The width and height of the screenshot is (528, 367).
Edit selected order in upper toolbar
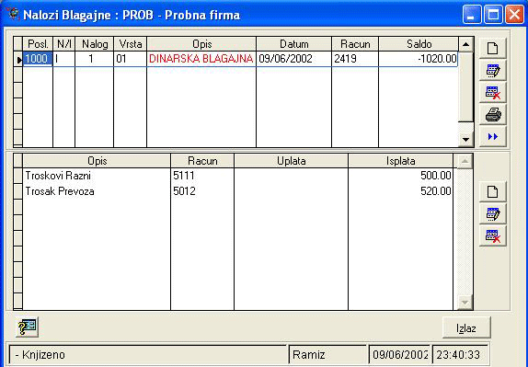tap(493, 70)
